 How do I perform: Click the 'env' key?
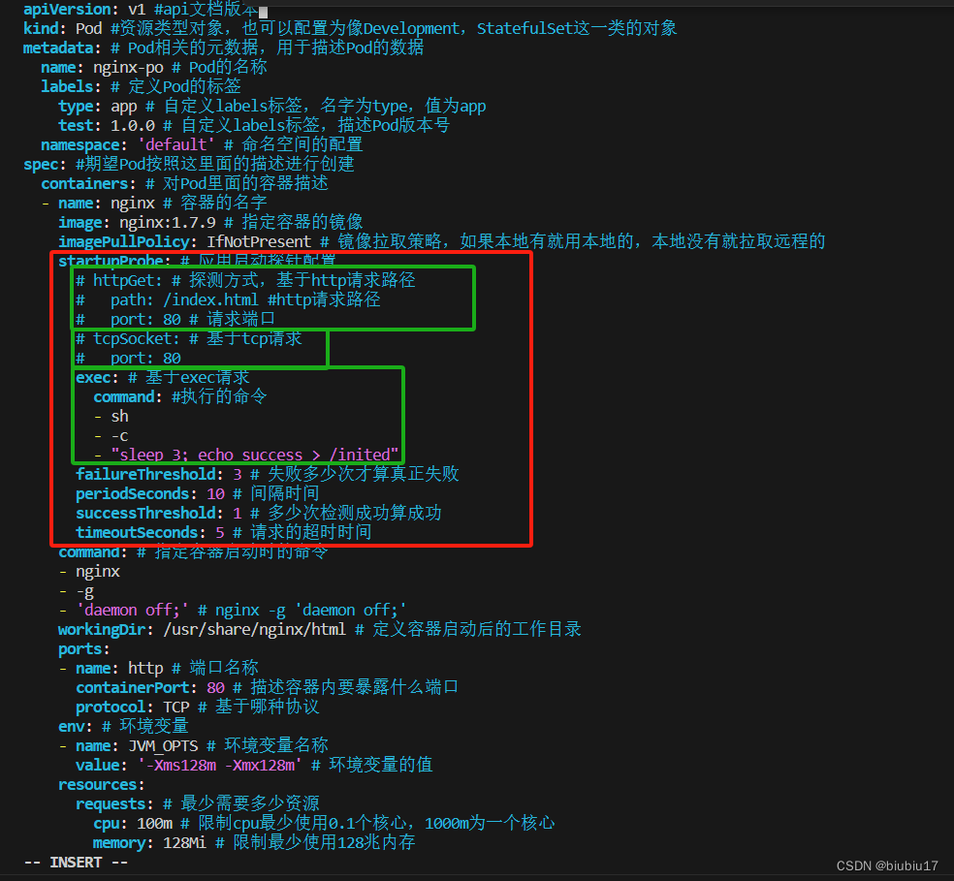tap(71, 727)
